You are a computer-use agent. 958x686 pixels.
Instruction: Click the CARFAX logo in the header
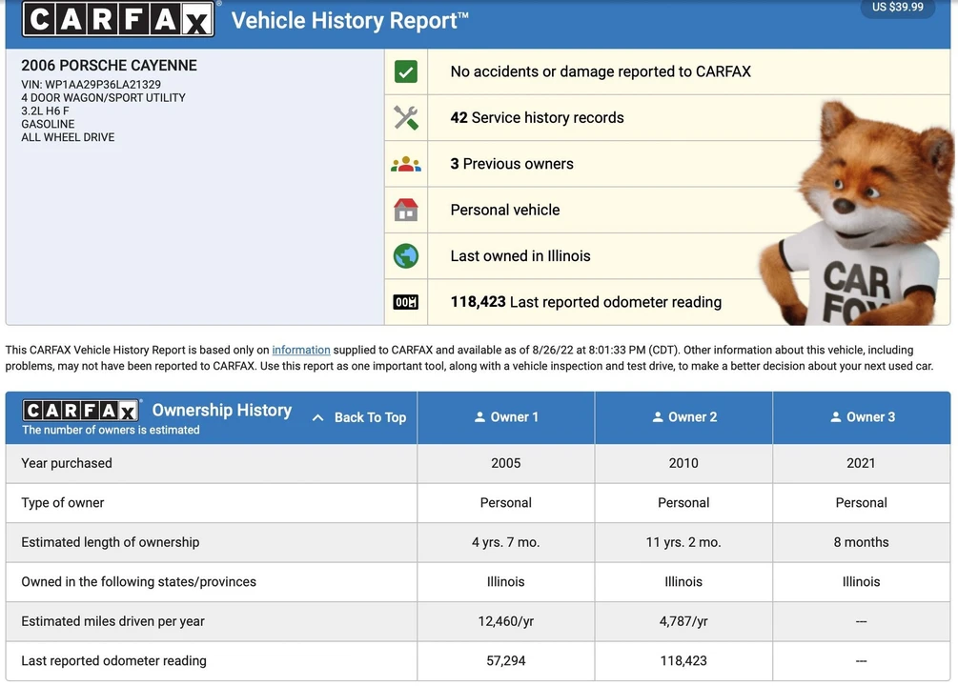click(118, 19)
